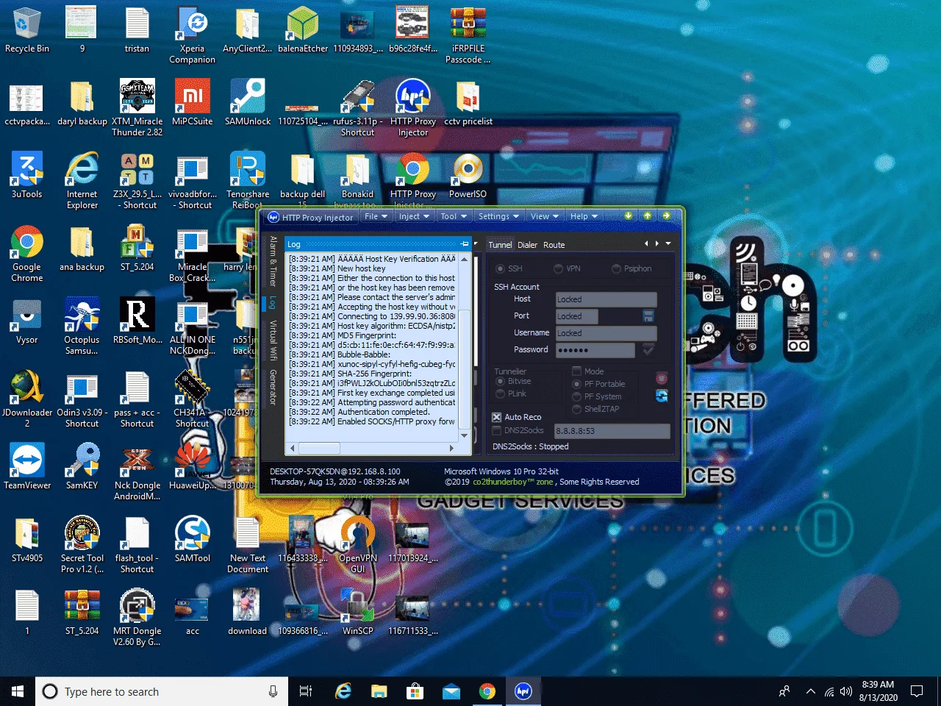Viewport: 941px width, 706px height.
Task: Open the Help dropdown menu
Action: point(584,216)
